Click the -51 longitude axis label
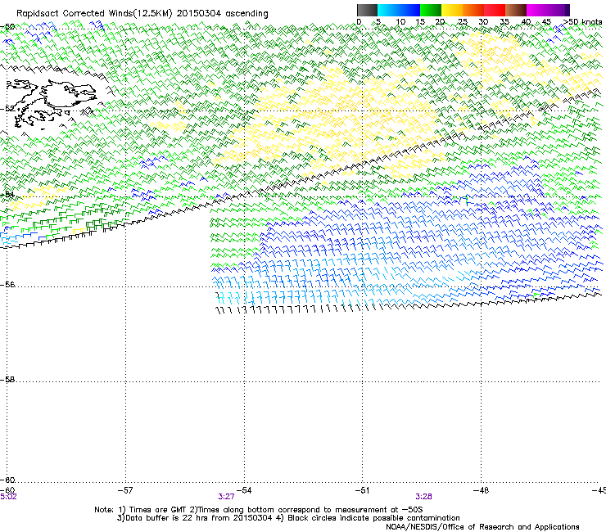This screenshot has width=606, height=532. (x=362, y=490)
